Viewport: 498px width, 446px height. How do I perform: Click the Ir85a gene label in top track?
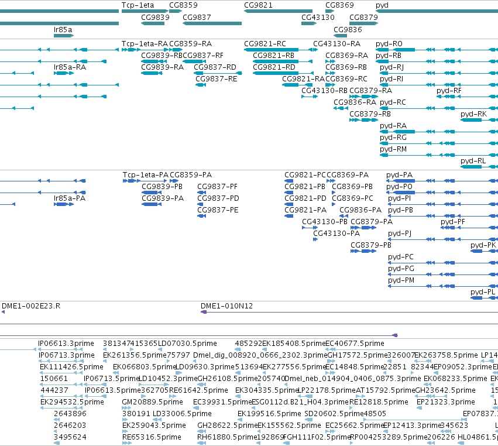pyautogui.click(x=63, y=29)
